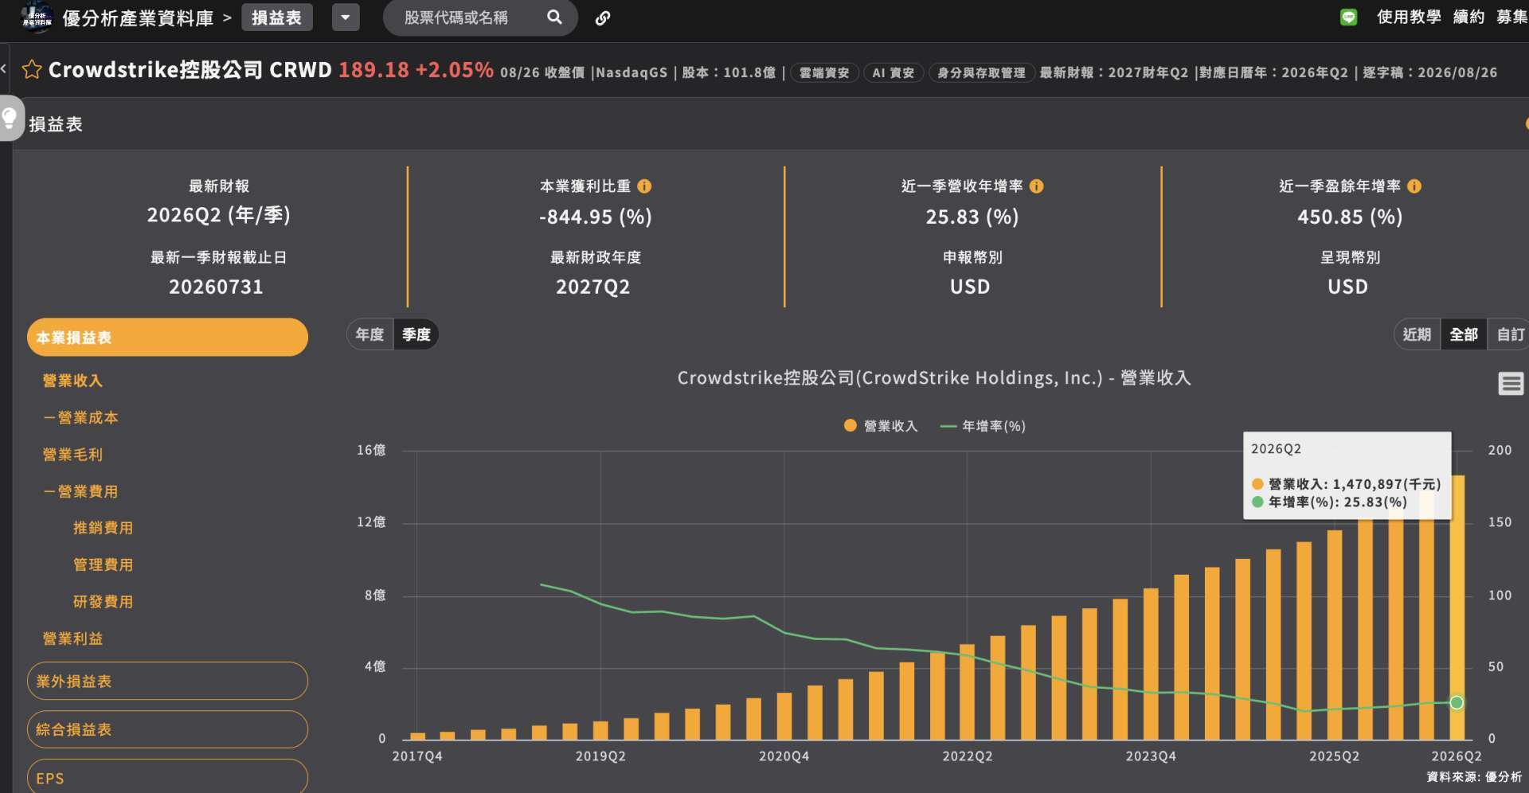Switch chart to 年度 view
This screenshot has width=1529, height=793.
pyautogui.click(x=370, y=334)
